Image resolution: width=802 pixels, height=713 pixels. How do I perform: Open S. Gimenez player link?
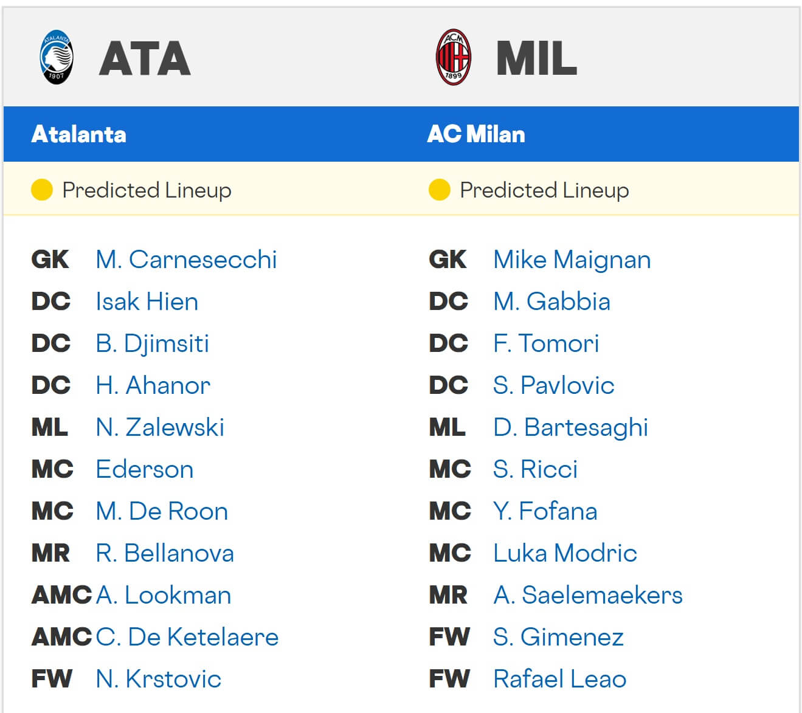tap(558, 637)
